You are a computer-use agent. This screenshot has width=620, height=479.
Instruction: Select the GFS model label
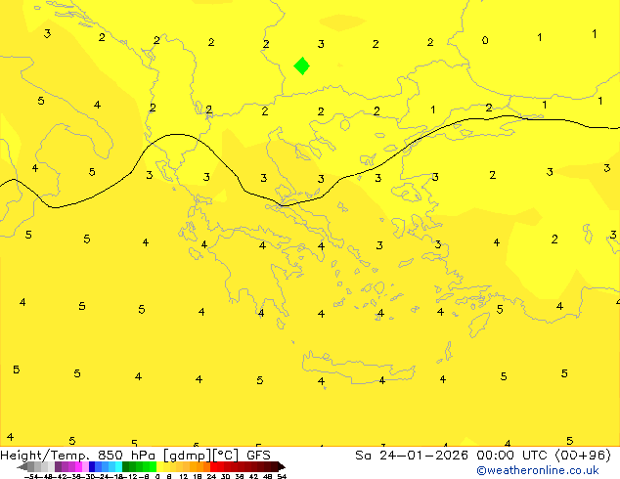[258, 456]
